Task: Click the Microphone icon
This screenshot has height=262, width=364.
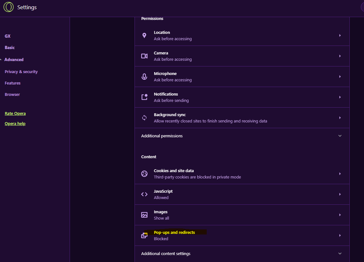Action: [144, 77]
